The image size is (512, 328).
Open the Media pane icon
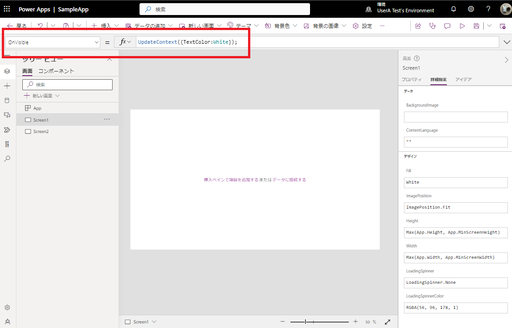(x=7, y=115)
